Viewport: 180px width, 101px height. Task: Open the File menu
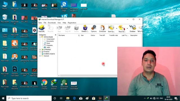point(45,23)
